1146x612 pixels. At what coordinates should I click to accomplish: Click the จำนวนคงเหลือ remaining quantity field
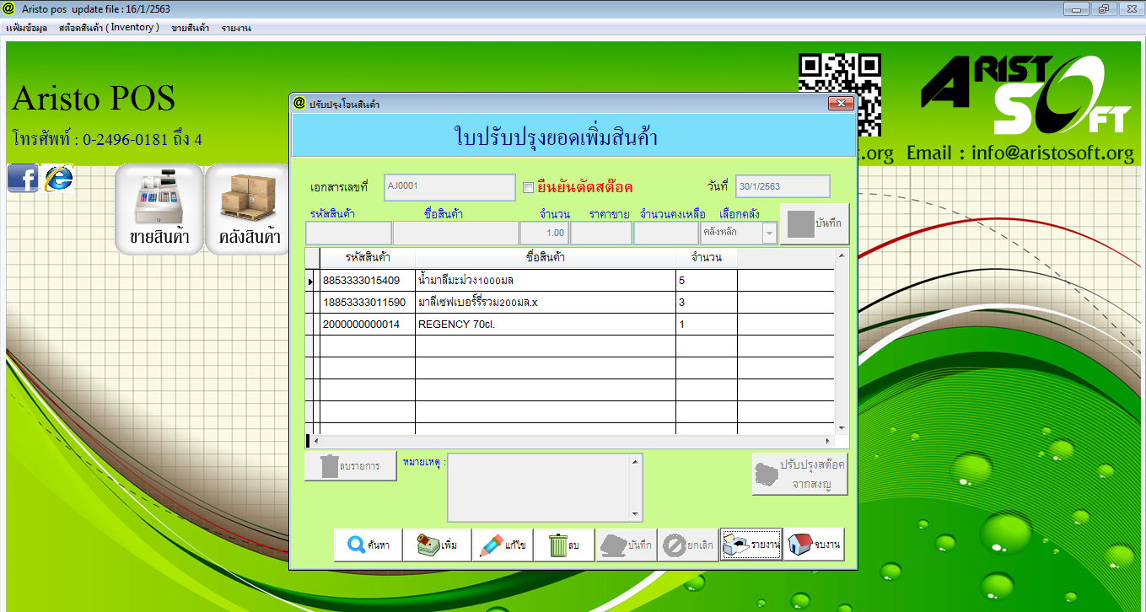coord(665,234)
